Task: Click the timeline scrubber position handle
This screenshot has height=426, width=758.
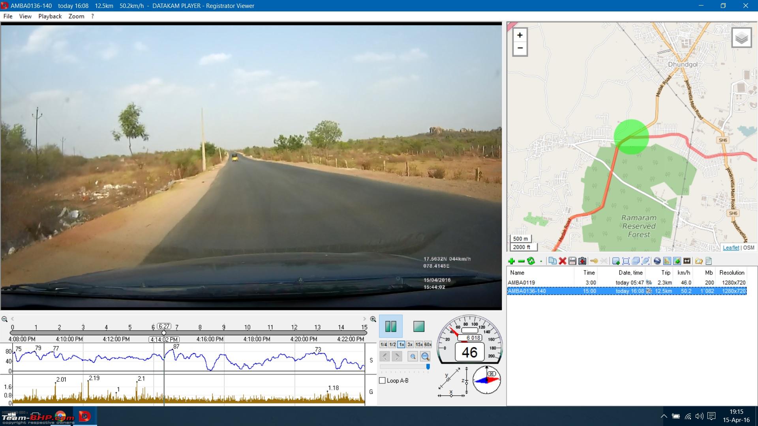Action: tap(164, 333)
